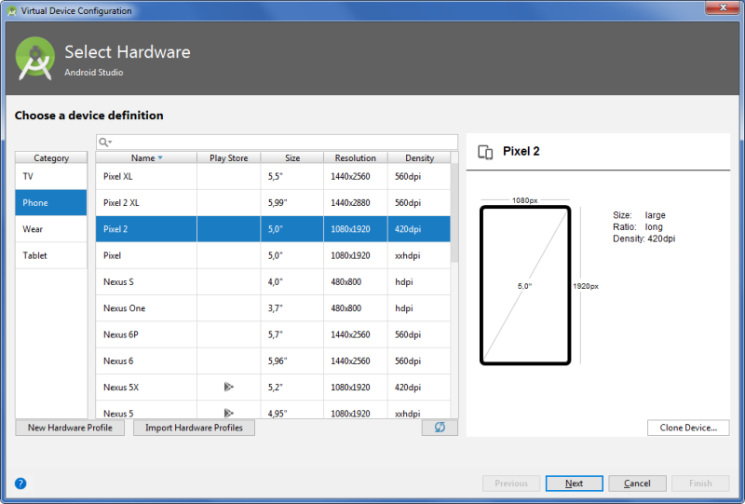The height and width of the screenshot is (504, 745).
Task: Click the search magnifier icon in filter box
Action: pyautogui.click(x=104, y=143)
